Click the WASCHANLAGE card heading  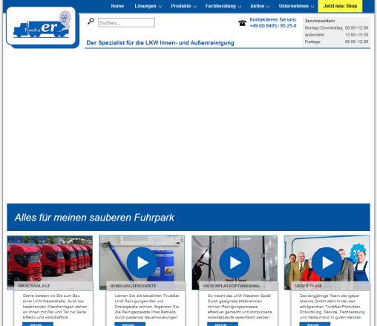click(34, 286)
